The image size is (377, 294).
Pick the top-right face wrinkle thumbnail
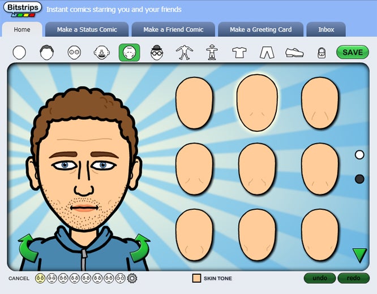[319, 102]
